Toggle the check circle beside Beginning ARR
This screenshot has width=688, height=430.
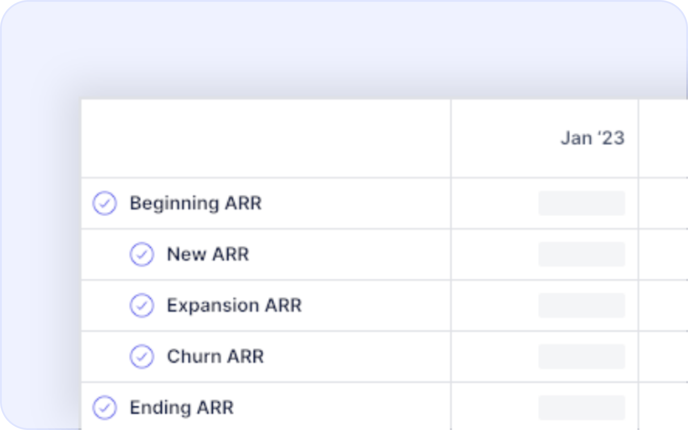(x=104, y=203)
